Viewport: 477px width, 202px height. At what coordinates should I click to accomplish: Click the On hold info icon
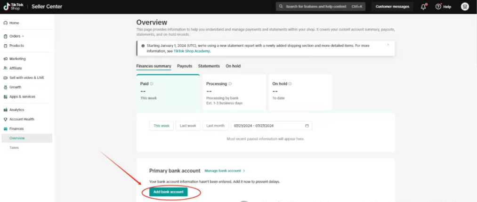click(x=290, y=84)
